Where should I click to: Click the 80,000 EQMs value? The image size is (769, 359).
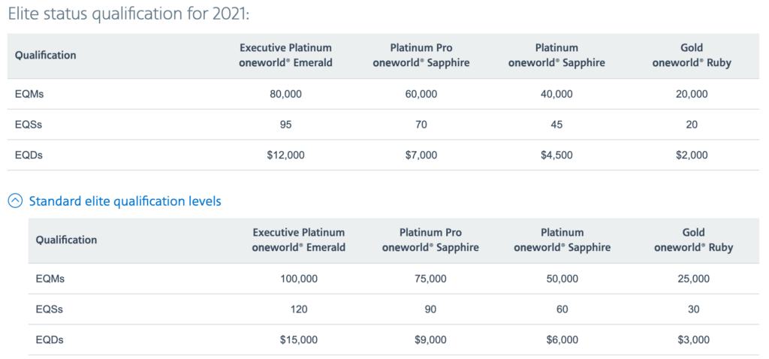[286, 94]
